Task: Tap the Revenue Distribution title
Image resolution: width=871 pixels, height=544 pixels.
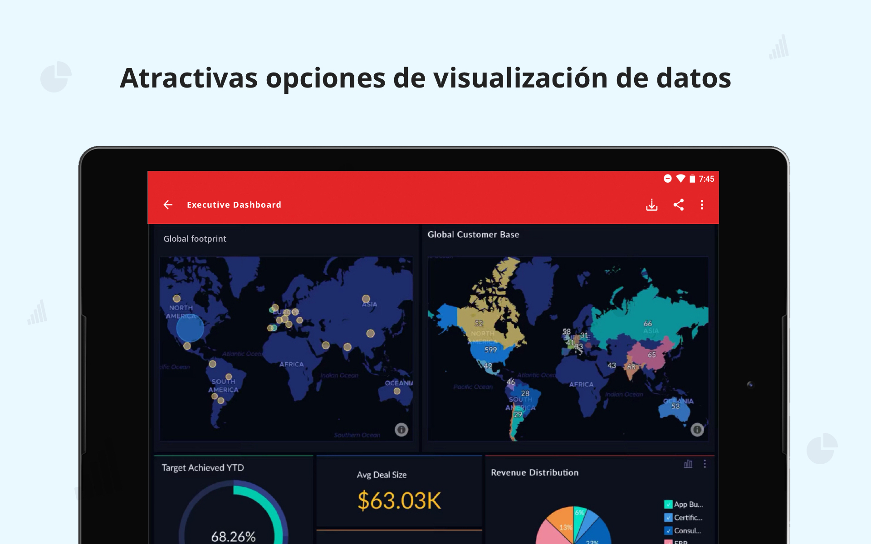Action: coord(534,472)
